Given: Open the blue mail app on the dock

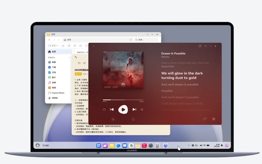Looking at the screenshot, I should [125, 146].
